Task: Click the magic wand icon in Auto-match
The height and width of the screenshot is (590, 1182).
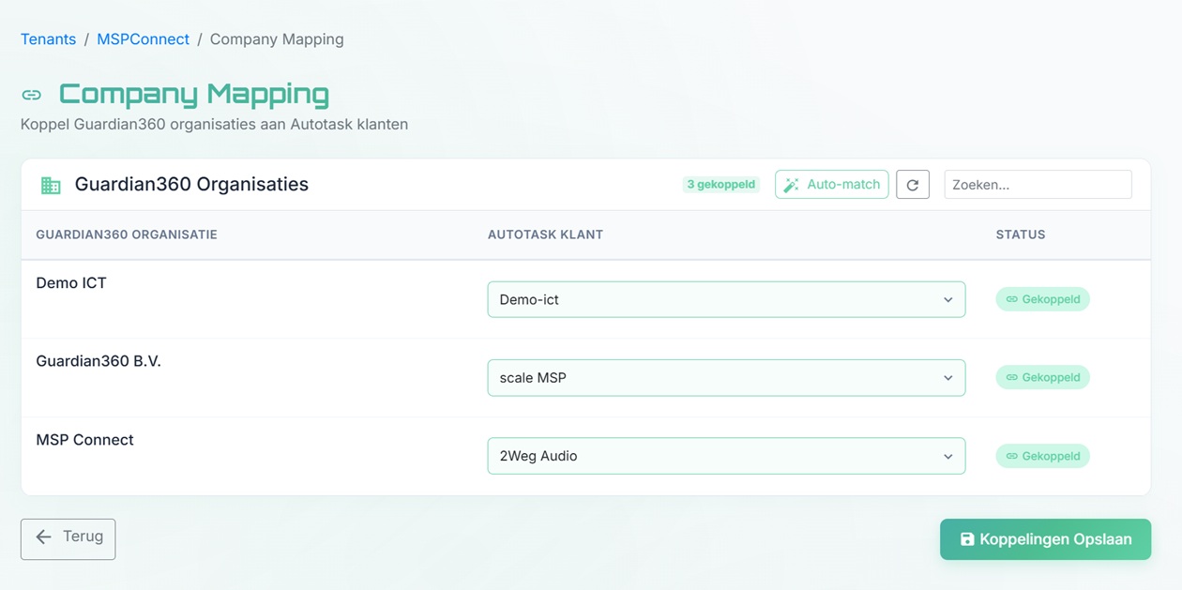Action: tap(792, 185)
